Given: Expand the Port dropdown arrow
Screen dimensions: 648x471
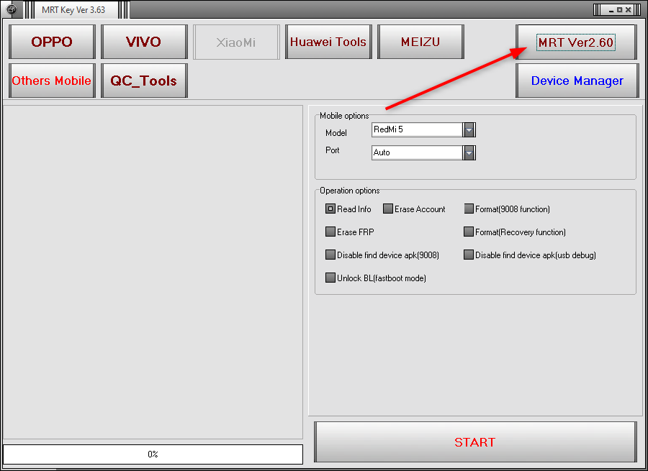Looking at the screenshot, I should pos(469,152).
